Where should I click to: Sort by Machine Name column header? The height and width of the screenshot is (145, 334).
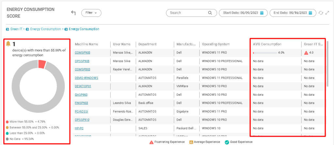pos(86,44)
